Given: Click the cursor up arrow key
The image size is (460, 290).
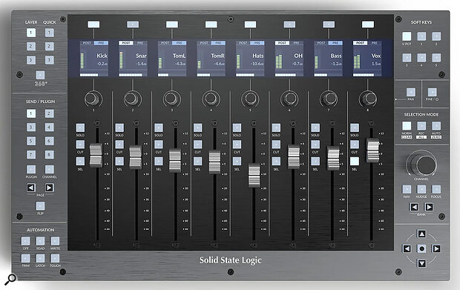Looking at the screenshot, I should point(421,234).
